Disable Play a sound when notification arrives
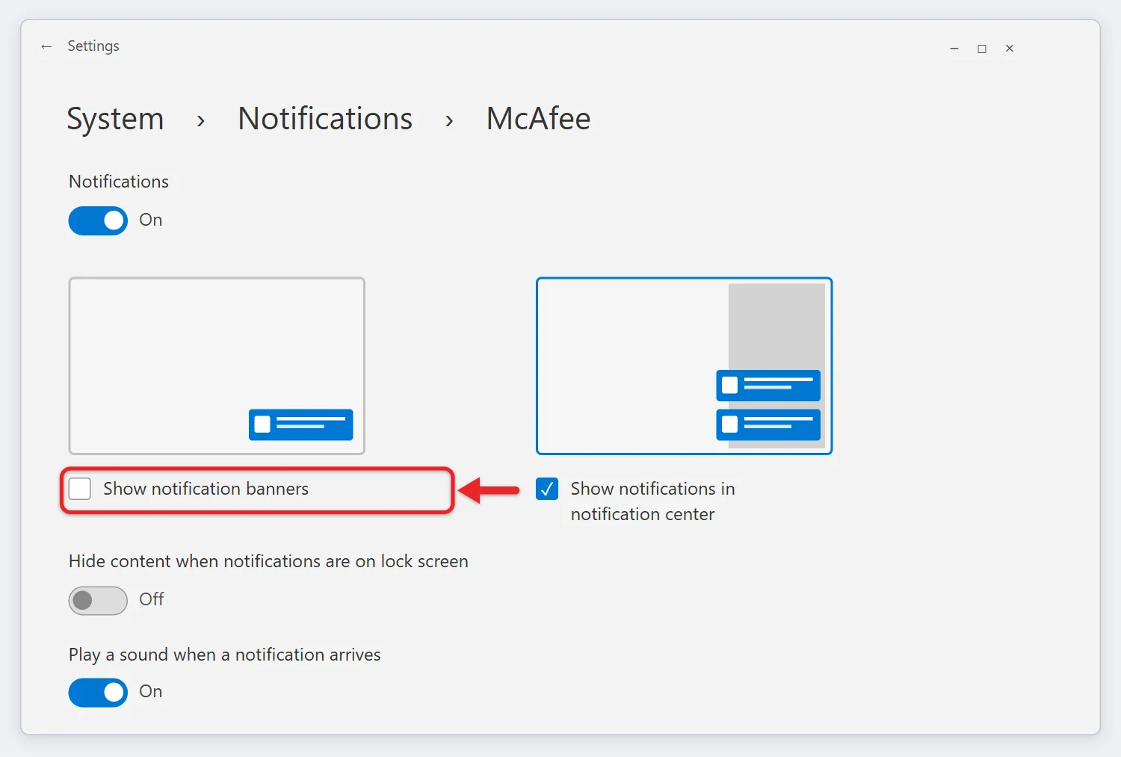 pyautogui.click(x=98, y=693)
